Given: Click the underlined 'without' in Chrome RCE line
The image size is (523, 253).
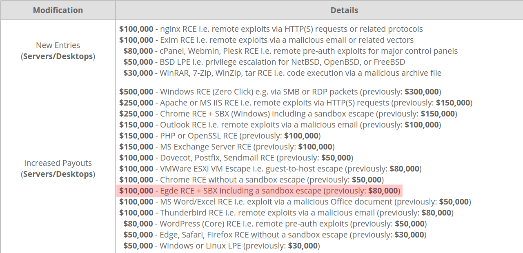Looking at the screenshot, I should click(223, 180).
